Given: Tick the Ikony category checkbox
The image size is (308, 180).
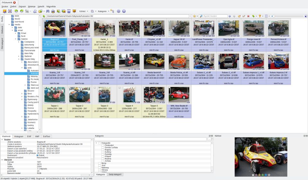Looking at the screenshot, I should [x=99, y=163].
